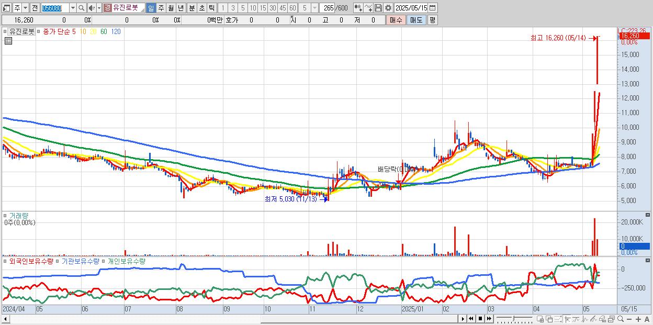Image resolution: width=653 pixels, height=325 pixels.
Task: Edit the 265 candle count field
Action: pyautogui.click(x=328, y=8)
